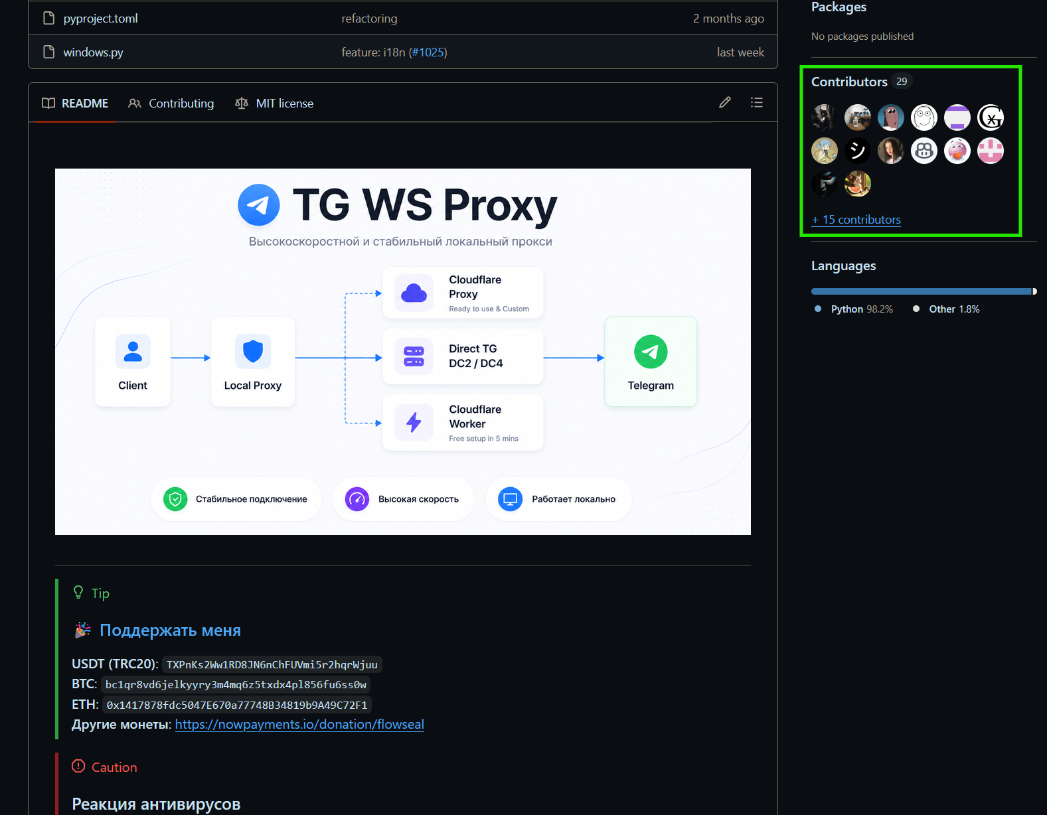Click the people icon on Contributing tab
The image size is (1047, 815).
135,103
